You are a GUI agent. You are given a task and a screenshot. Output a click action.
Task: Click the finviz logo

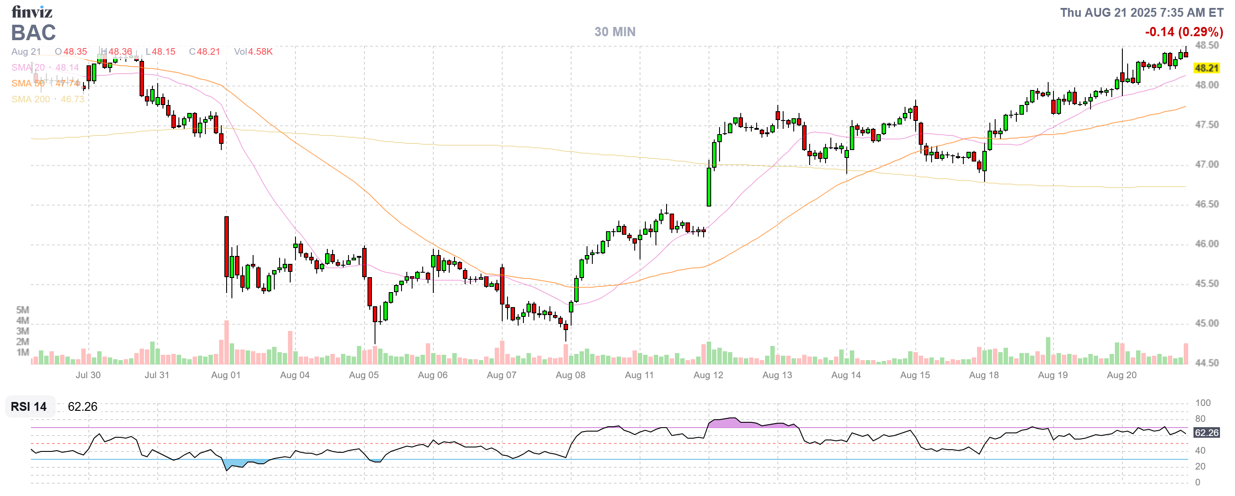[32, 11]
